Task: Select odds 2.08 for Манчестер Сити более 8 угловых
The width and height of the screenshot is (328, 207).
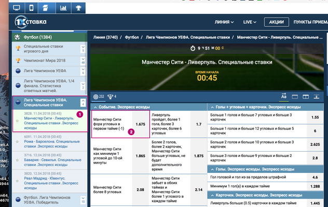Action: pos(140,190)
